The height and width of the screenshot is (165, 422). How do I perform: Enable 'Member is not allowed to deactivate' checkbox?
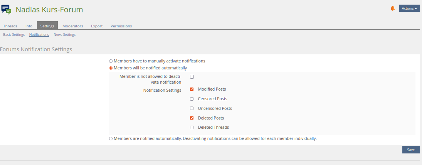coord(192,77)
